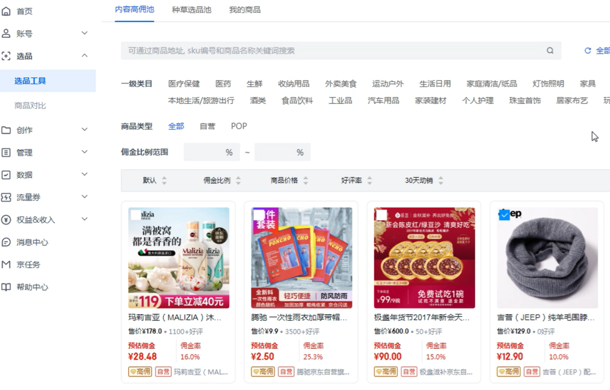Filter by 个人护理 category
610x390 pixels.
(478, 100)
